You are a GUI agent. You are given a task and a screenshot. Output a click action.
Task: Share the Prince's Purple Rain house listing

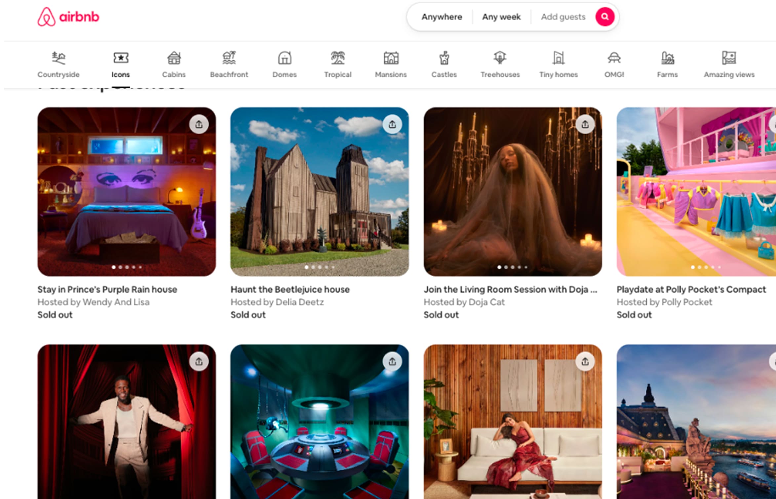[x=199, y=124]
